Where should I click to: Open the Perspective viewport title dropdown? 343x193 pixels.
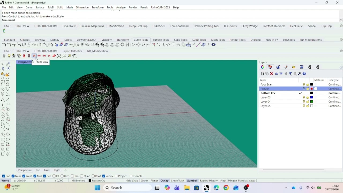tap(25, 62)
